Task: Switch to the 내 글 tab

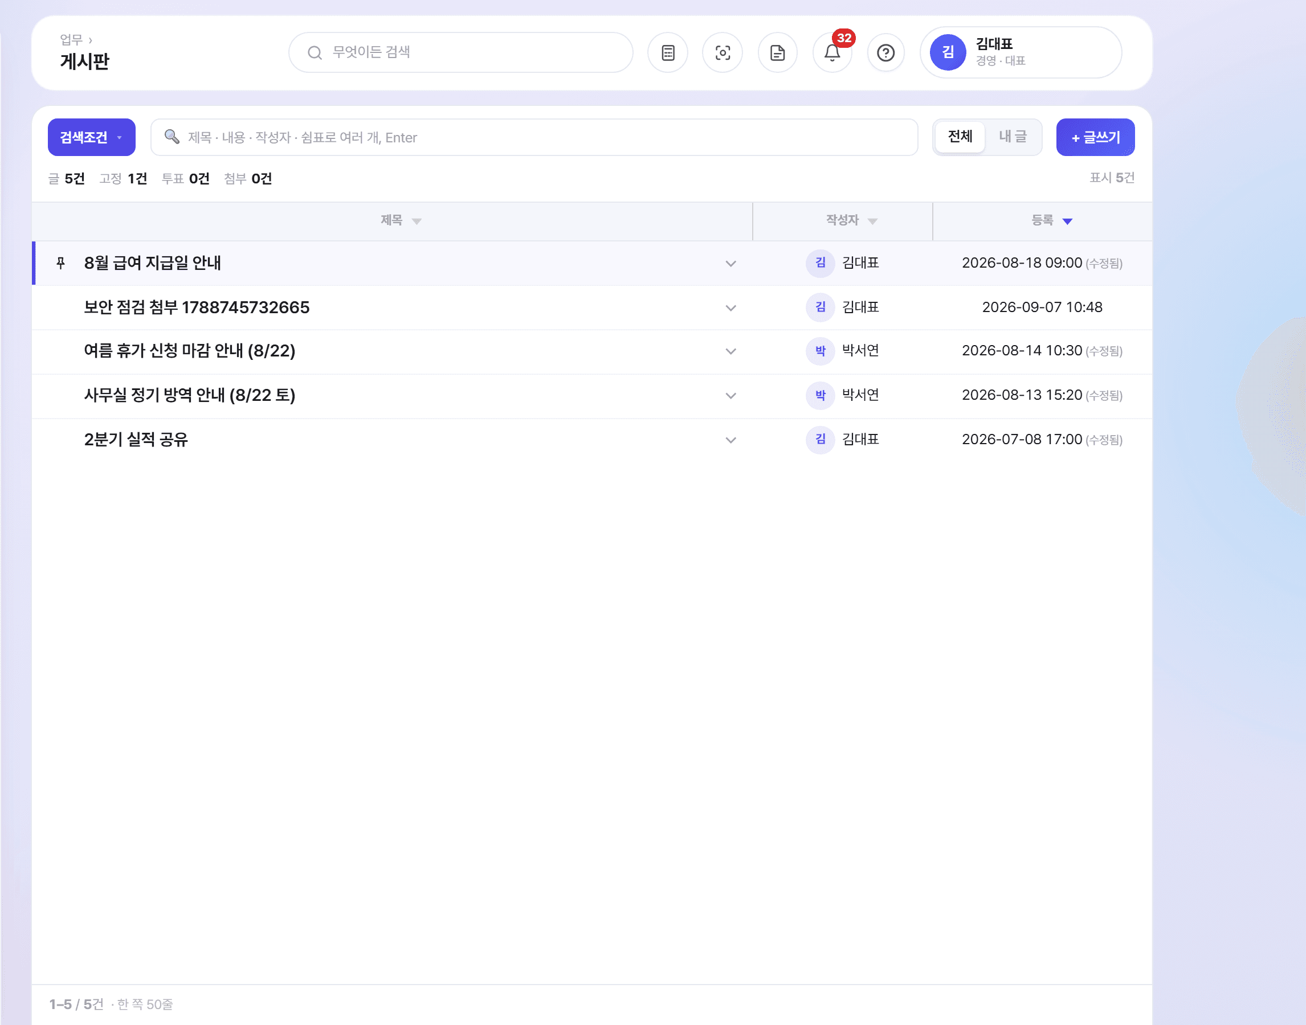Action: tap(1013, 137)
